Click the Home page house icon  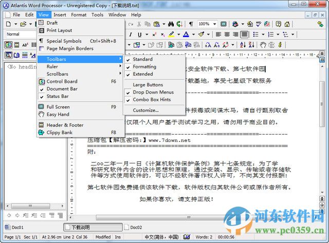(x=287, y=24)
